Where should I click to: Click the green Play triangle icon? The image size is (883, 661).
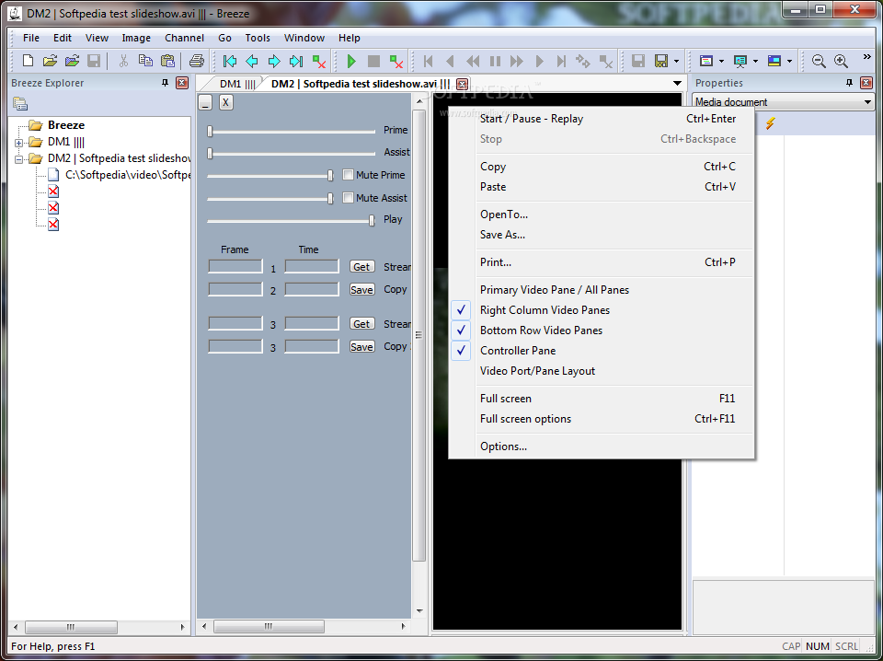tap(351, 61)
